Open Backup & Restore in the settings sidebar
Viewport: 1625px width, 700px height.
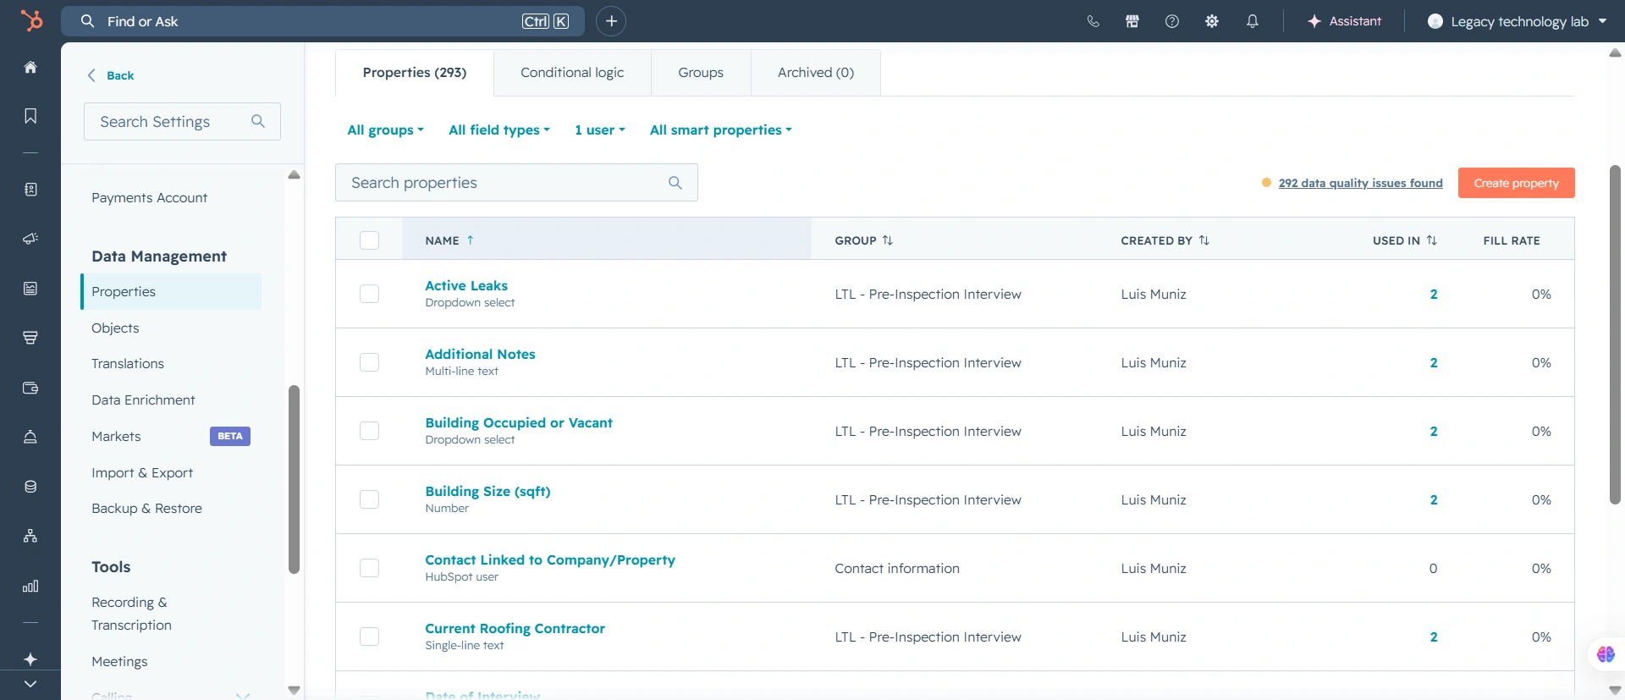click(146, 508)
